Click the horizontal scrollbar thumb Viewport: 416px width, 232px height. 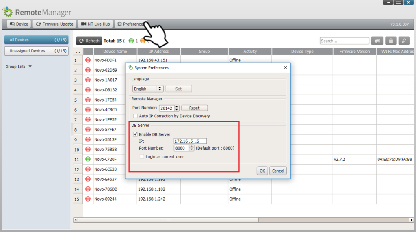point(168,220)
